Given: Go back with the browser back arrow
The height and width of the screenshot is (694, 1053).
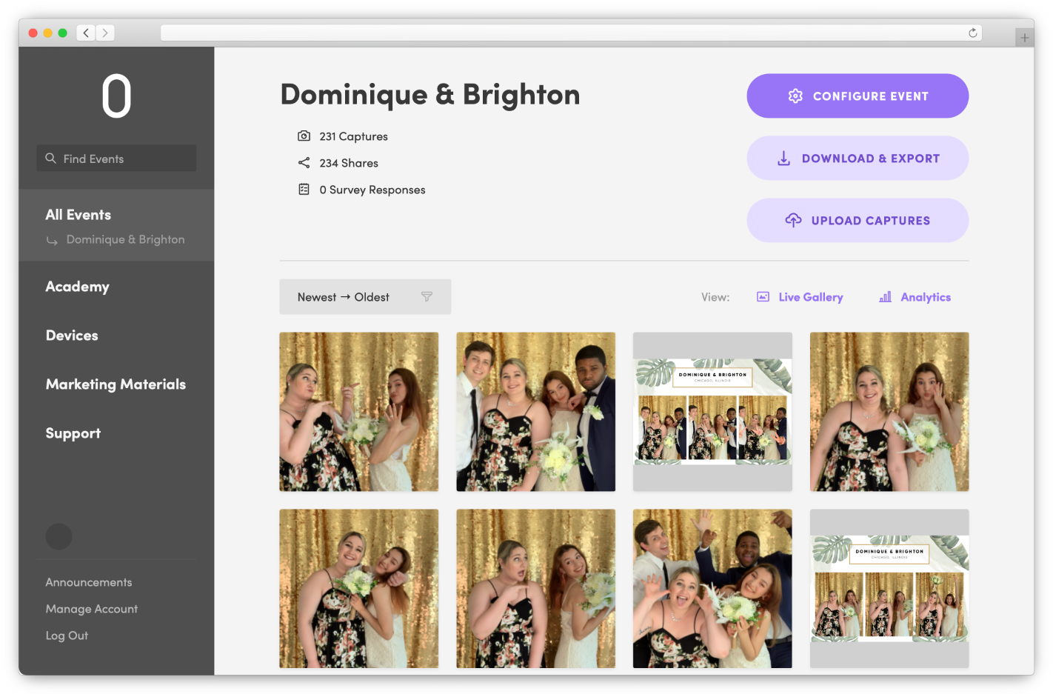Looking at the screenshot, I should pos(86,33).
